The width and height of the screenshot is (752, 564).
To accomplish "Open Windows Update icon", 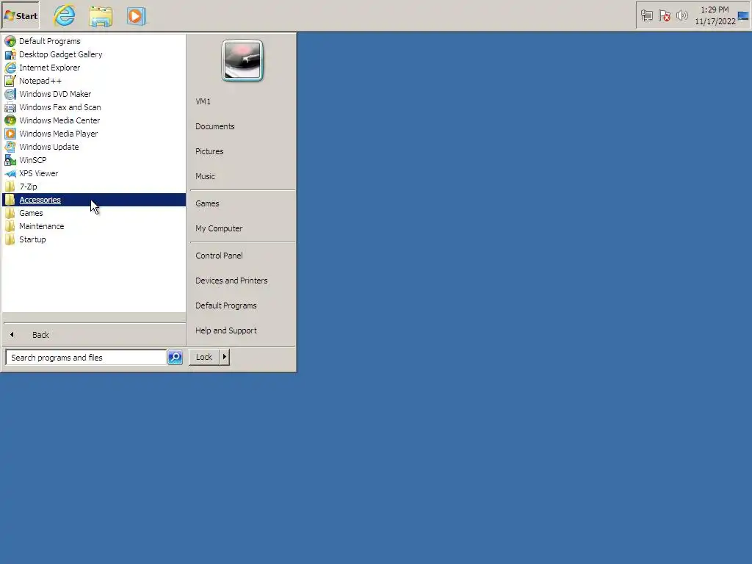I will 10,147.
